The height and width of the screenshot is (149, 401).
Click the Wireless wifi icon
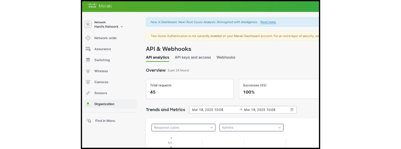88,71
